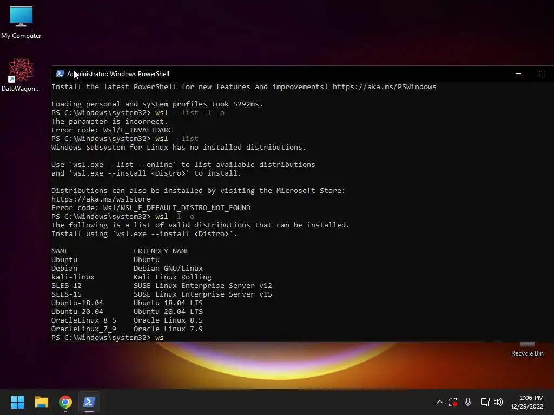Screen dimensions: 554x415
Task: Click 'SUSE Linux Enterprise Server v15' text
Action: [203, 294]
